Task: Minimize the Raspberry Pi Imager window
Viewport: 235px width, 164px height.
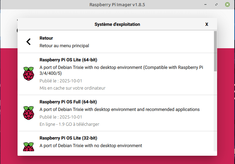Action: pos(205,4)
